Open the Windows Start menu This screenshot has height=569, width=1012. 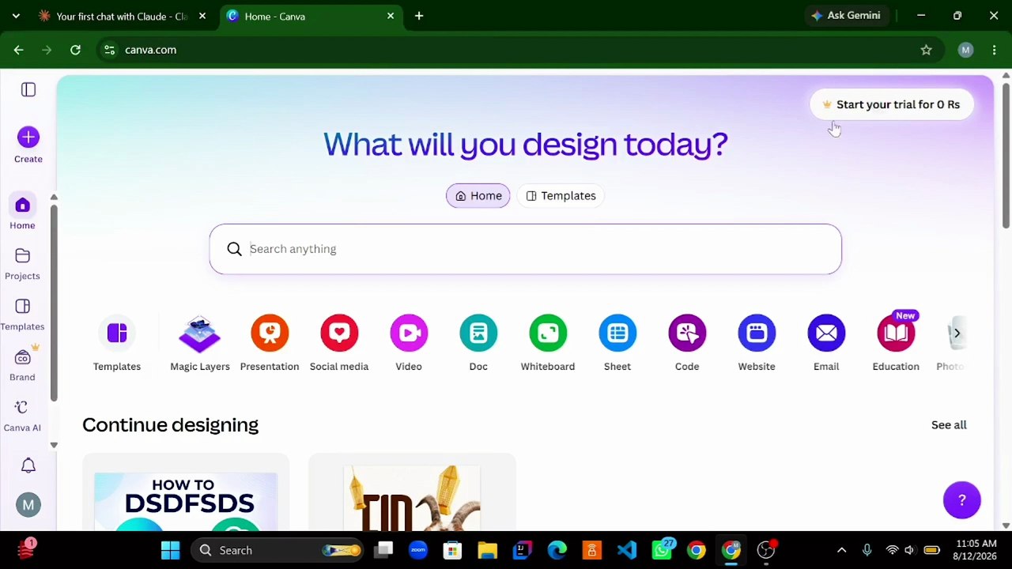(x=170, y=550)
